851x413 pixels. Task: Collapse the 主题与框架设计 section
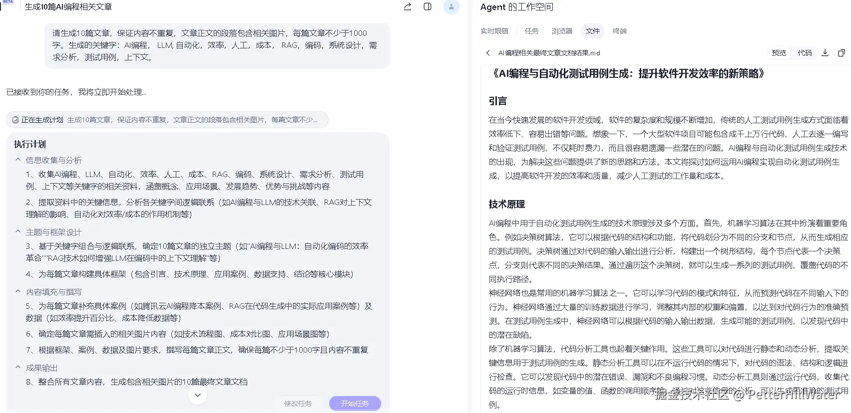point(18,231)
